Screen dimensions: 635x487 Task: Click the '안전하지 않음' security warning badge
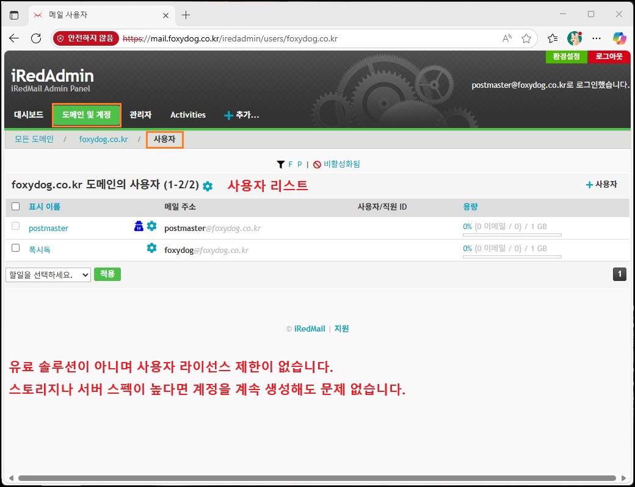(86, 38)
